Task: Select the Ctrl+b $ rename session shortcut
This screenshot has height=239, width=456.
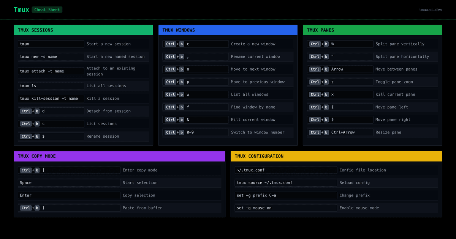Action: click(x=51, y=136)
